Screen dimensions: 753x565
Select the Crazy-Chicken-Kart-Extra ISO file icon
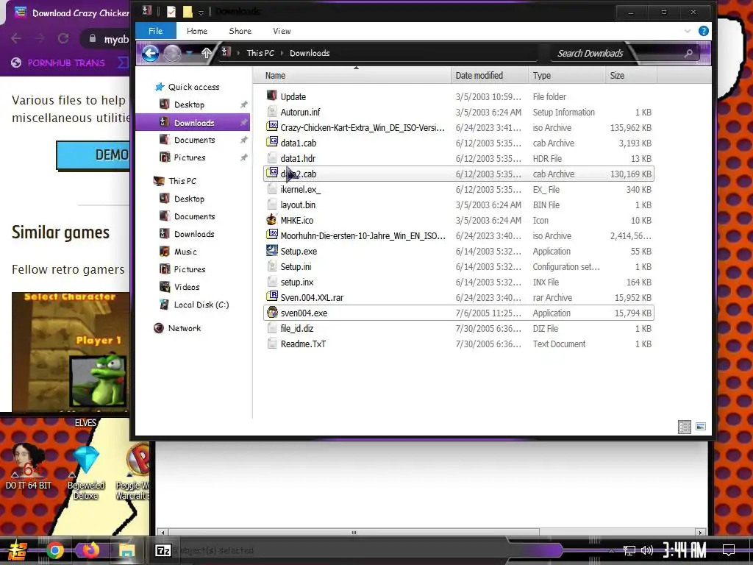[x=272, y=127]
